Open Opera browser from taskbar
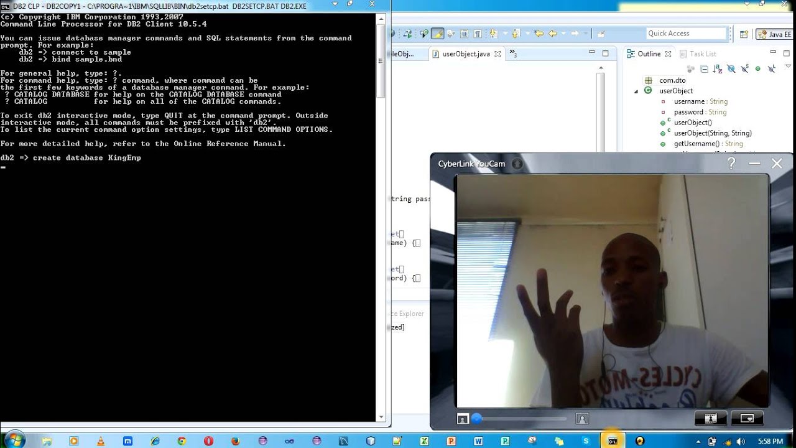Screen dimensions: 796x448 pos(208,441)
